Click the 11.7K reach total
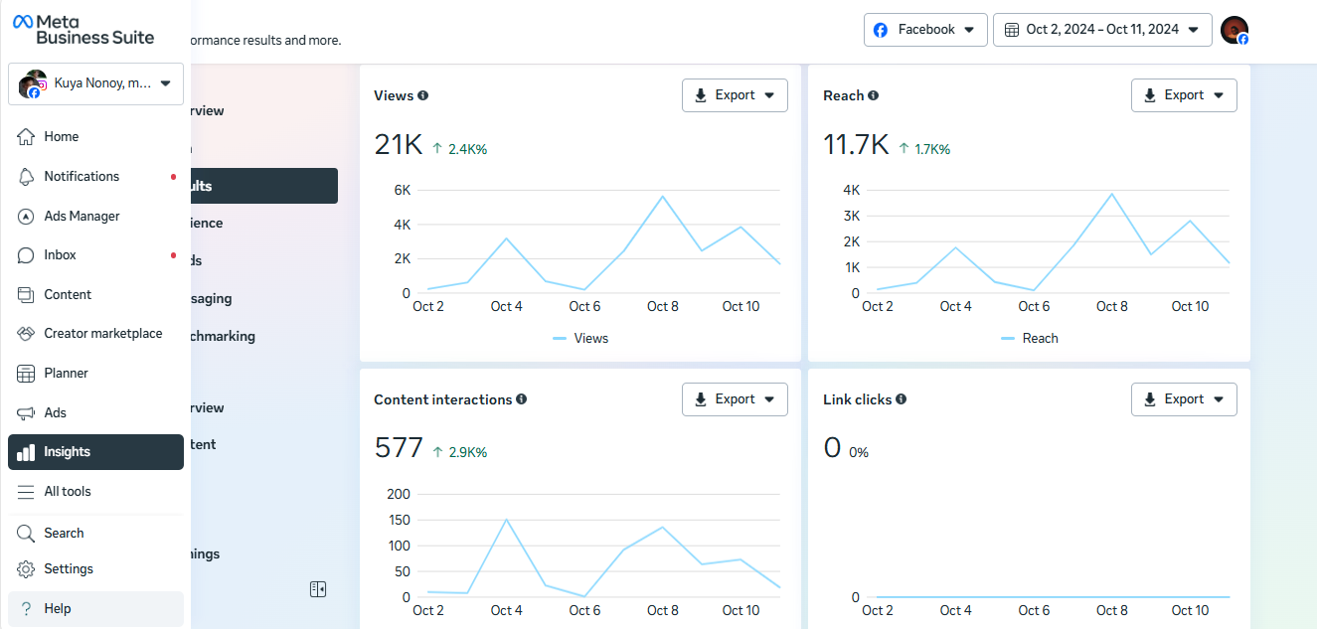Viewport: 1317px width, 629px height. (856, 145)
